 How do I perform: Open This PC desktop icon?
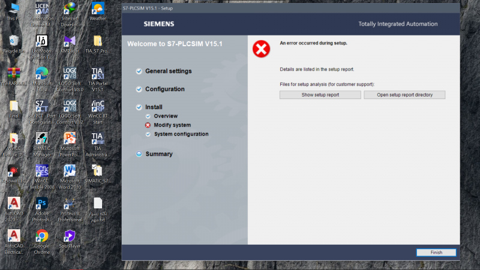14,11
